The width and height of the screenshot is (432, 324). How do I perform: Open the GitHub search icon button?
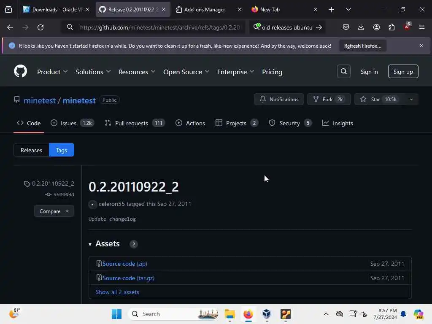343,71
